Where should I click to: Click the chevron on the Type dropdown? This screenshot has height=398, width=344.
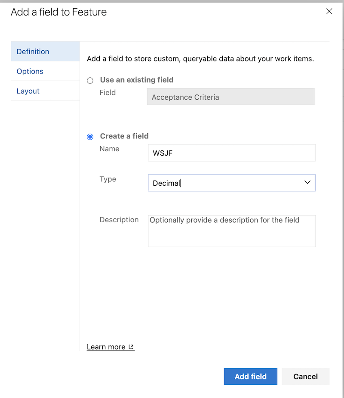(x=307, y=182)
